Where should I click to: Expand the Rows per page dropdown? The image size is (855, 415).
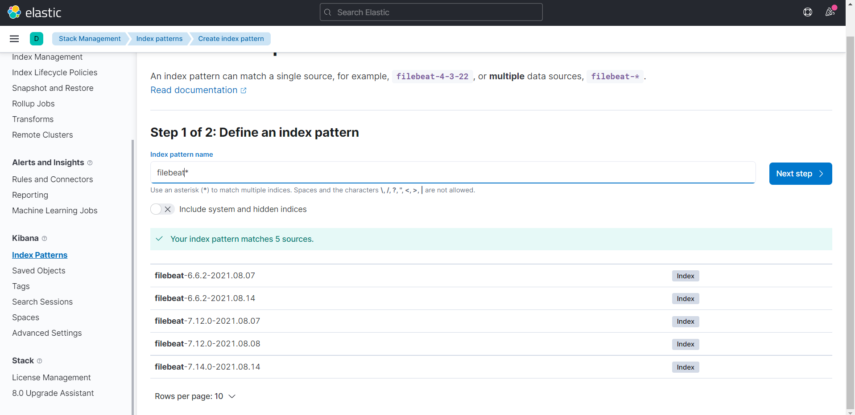click(x=195, y=396)
